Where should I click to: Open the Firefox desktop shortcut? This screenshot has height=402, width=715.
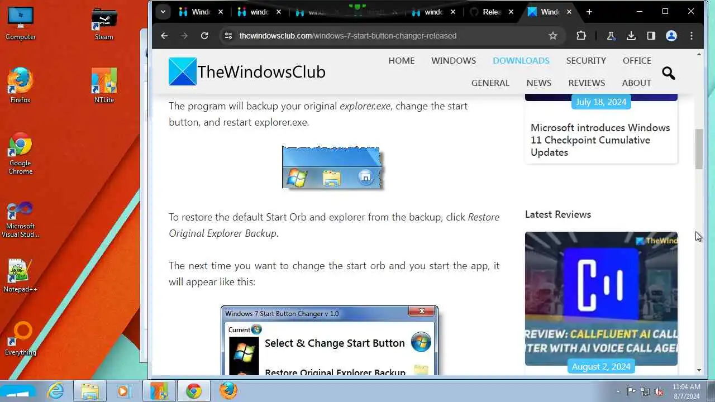click(21, 85)
